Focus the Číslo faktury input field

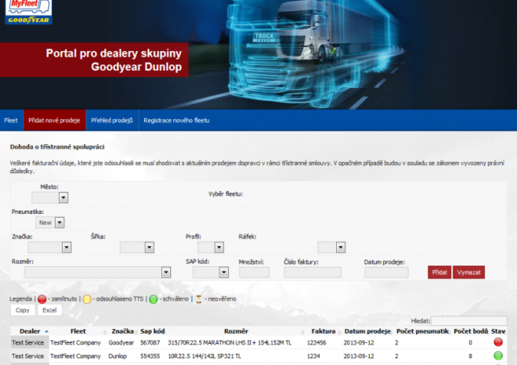tap(313, 273)
